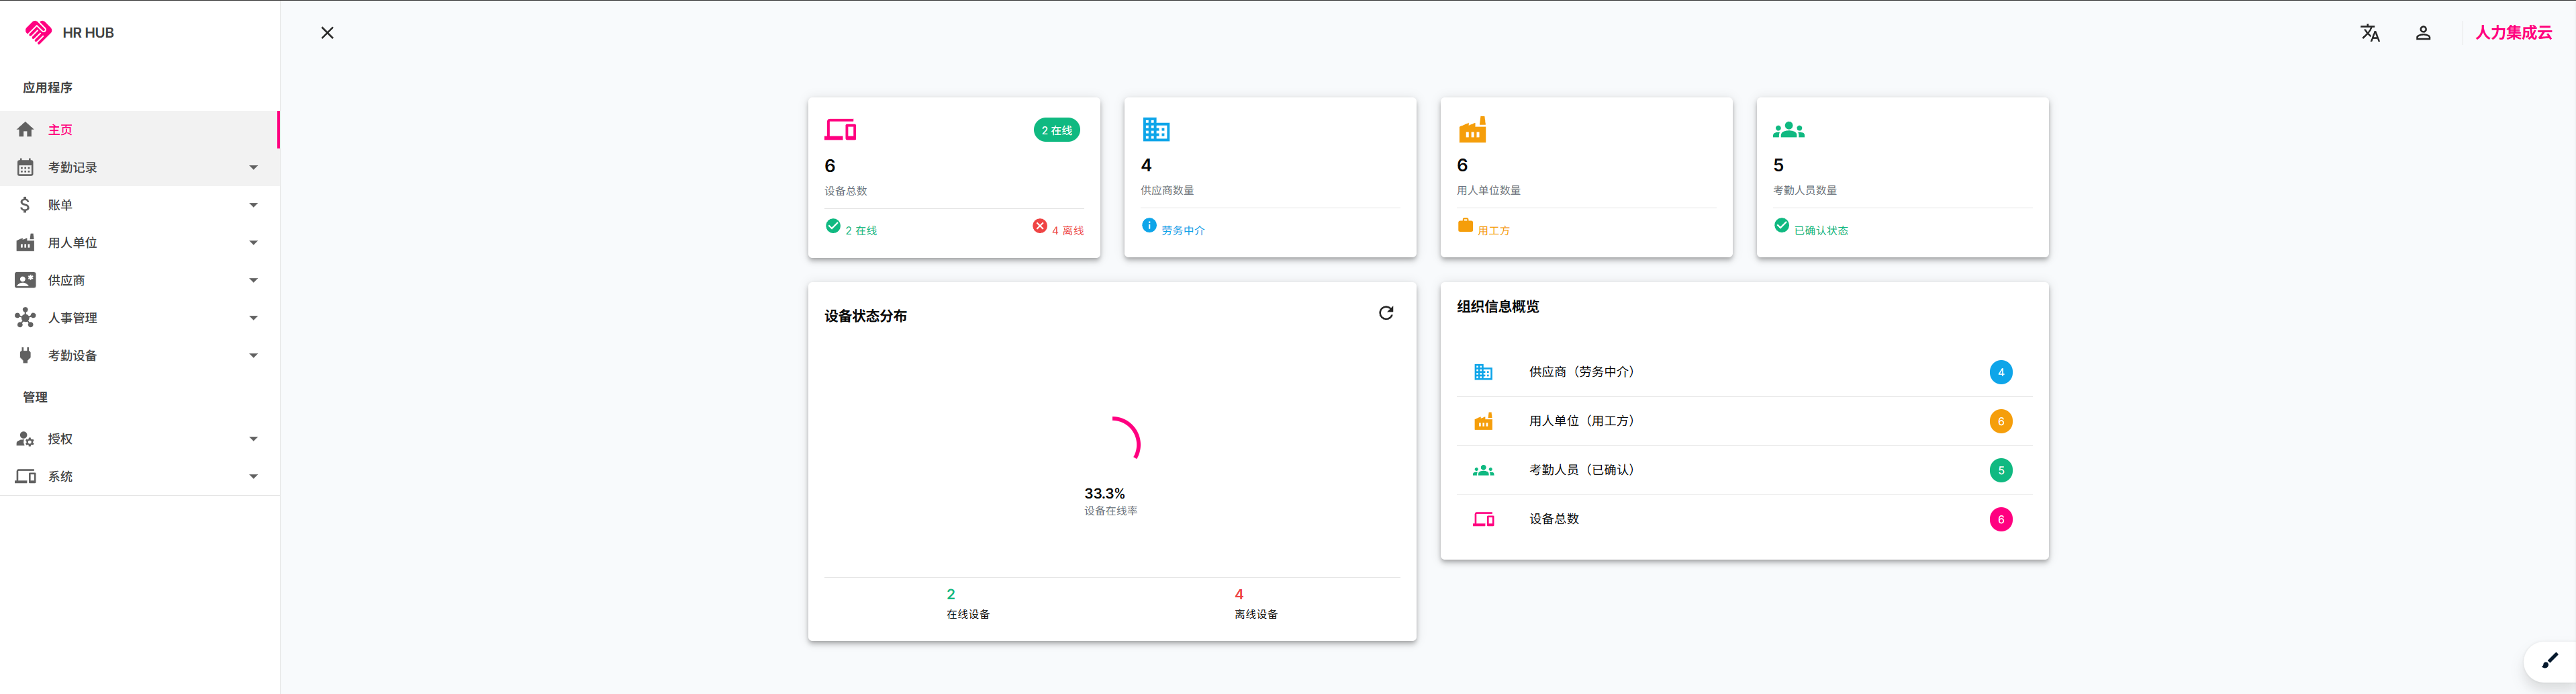Click the 人力集成云 link

point(2514,32)
